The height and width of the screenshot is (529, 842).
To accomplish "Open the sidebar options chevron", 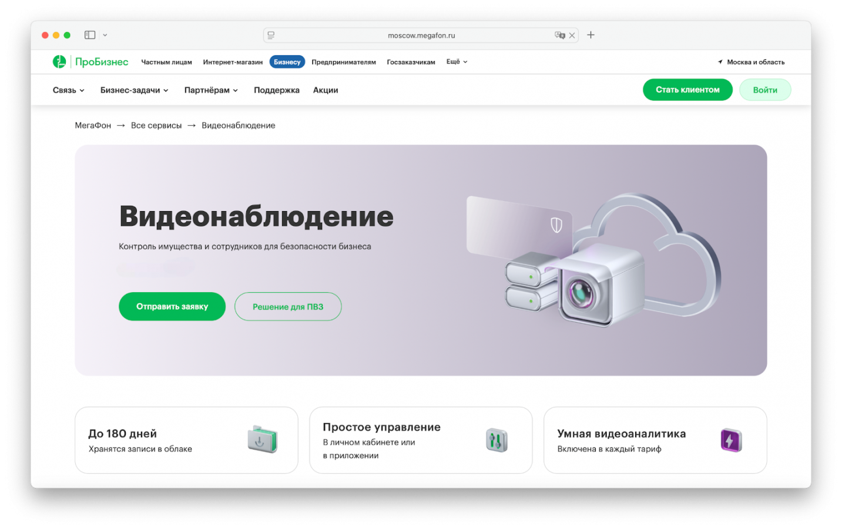I will point(105,35).
